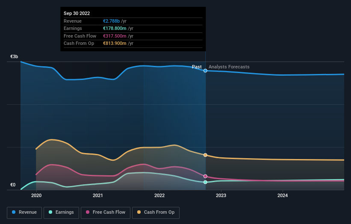Viewport: 351px width, 224px height.
Task: Click the Past label on chart
Action: [197, 67]
